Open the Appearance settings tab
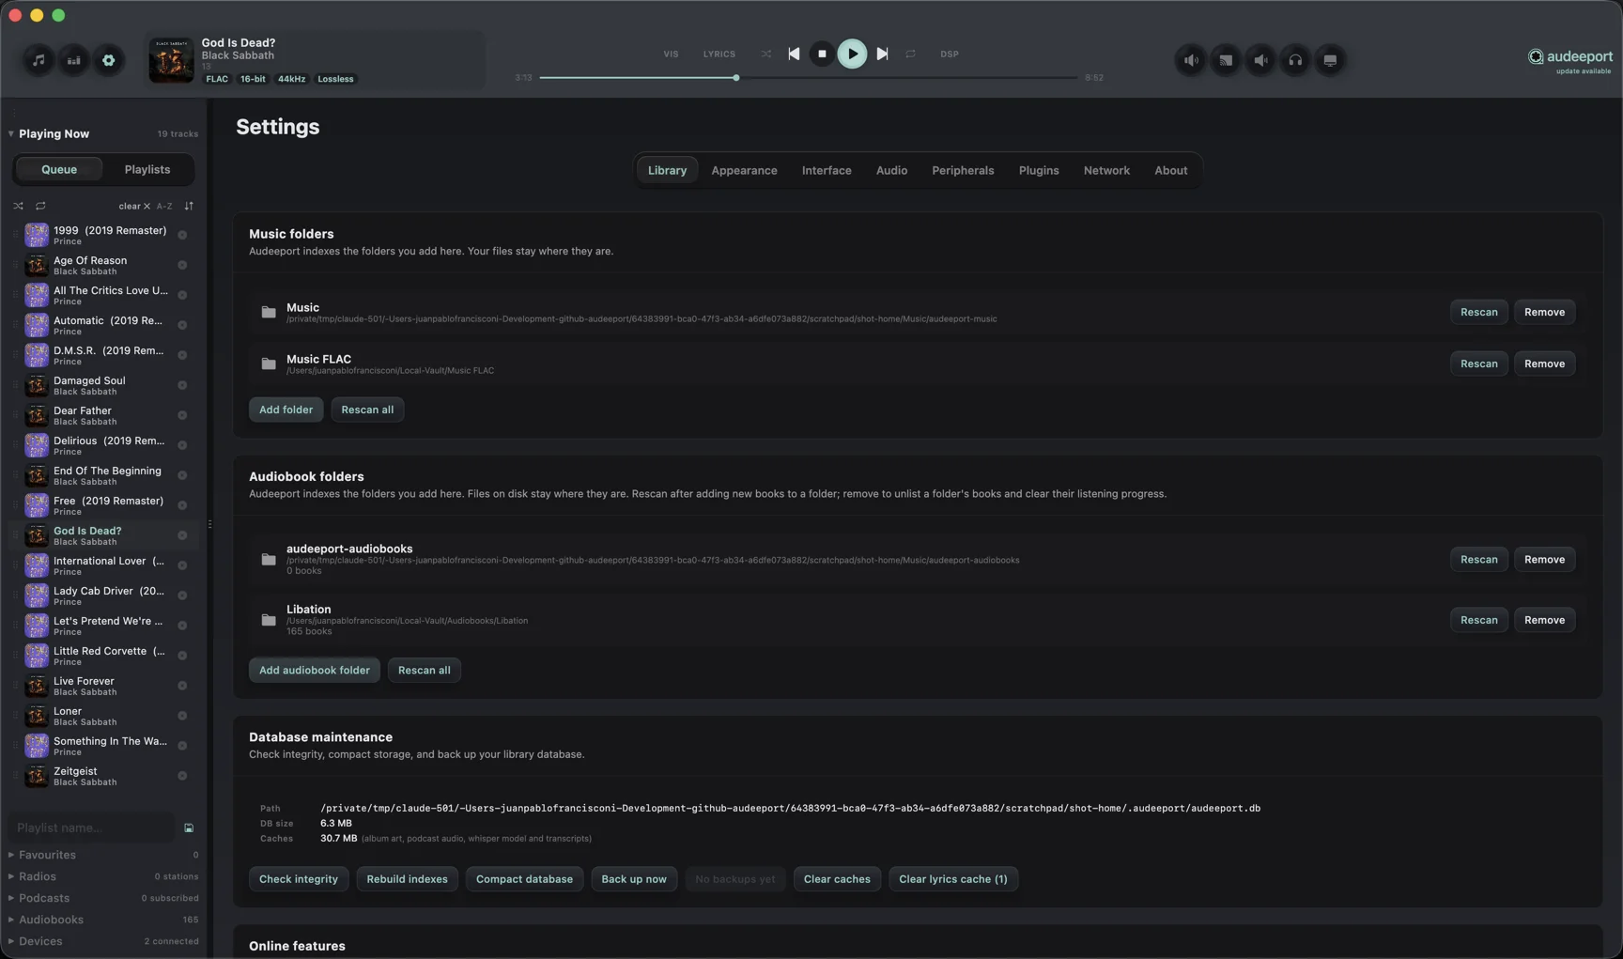This screenshot has width=1623, height=959. (744, 170)
